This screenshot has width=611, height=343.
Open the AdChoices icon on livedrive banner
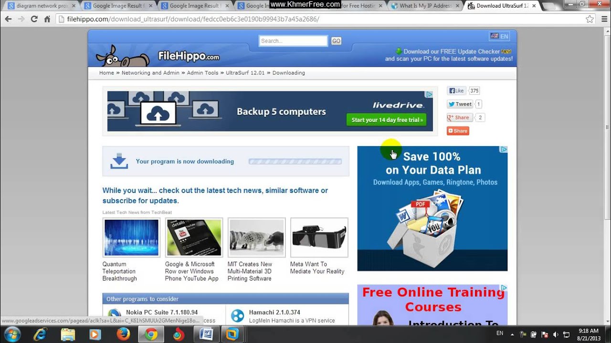tap(429, 95)
